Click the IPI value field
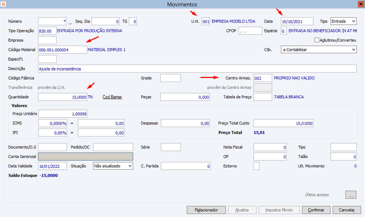The height and width of the screenshot is (217, 365). pos(101,133)
